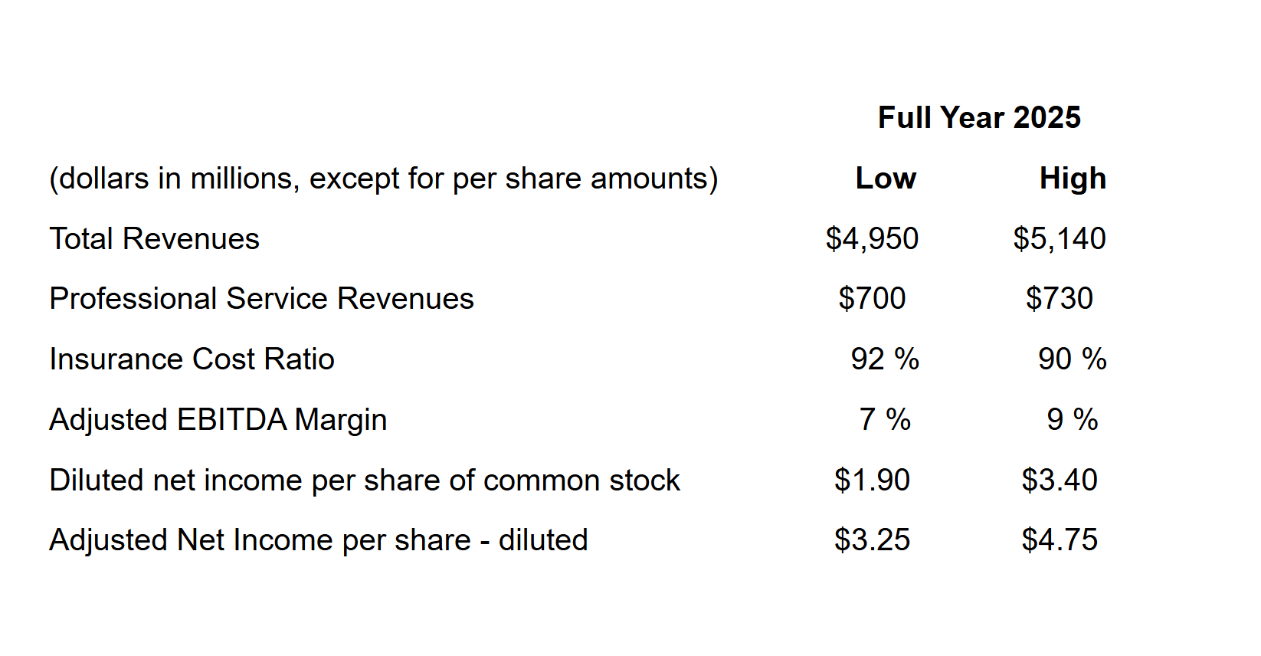Select the Total Revenues row label
Viewport: 1261px width, 656px height.
coord(155,239)
